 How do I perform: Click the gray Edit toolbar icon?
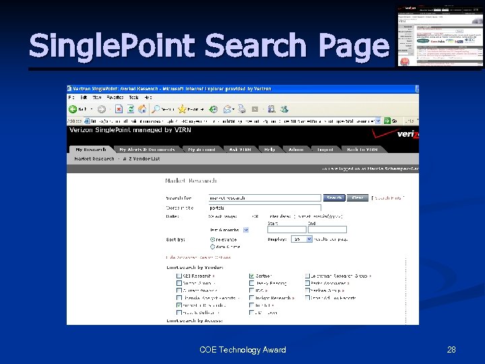pyautogui.click(x=255, y=109)
